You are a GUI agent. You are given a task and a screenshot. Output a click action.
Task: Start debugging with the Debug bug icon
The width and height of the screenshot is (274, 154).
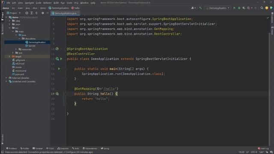239,8
